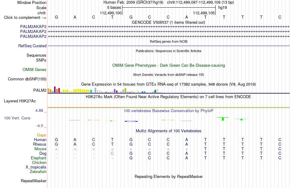Click the 'RefSeq genes from NCBI' title
This screenshot has width=290, height=188.
tap(169, 41)
